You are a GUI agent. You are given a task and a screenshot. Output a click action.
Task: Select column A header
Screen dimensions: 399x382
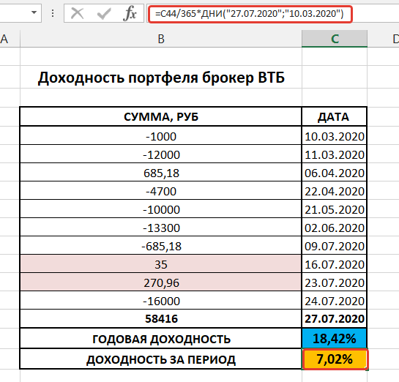coord(5,40)
